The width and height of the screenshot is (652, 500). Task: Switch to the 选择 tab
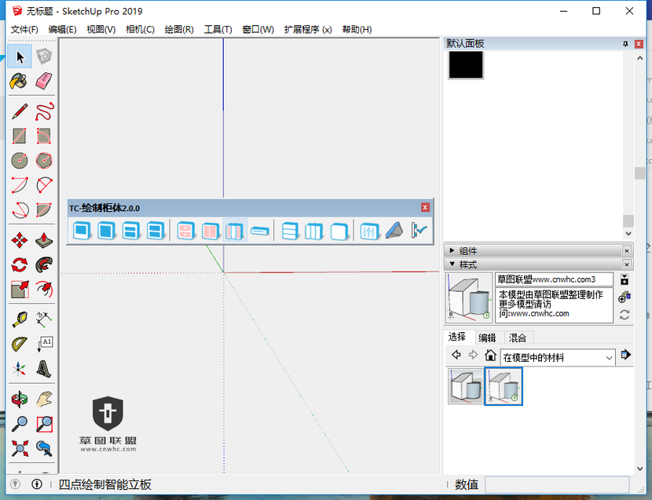click(457, 337)
